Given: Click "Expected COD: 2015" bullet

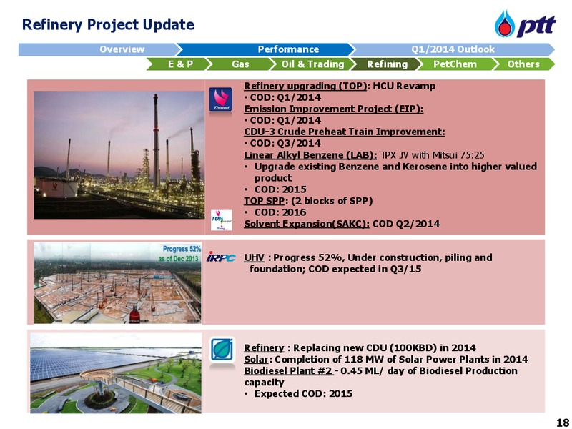Looking at the screenshot, I should coord(299,394).
